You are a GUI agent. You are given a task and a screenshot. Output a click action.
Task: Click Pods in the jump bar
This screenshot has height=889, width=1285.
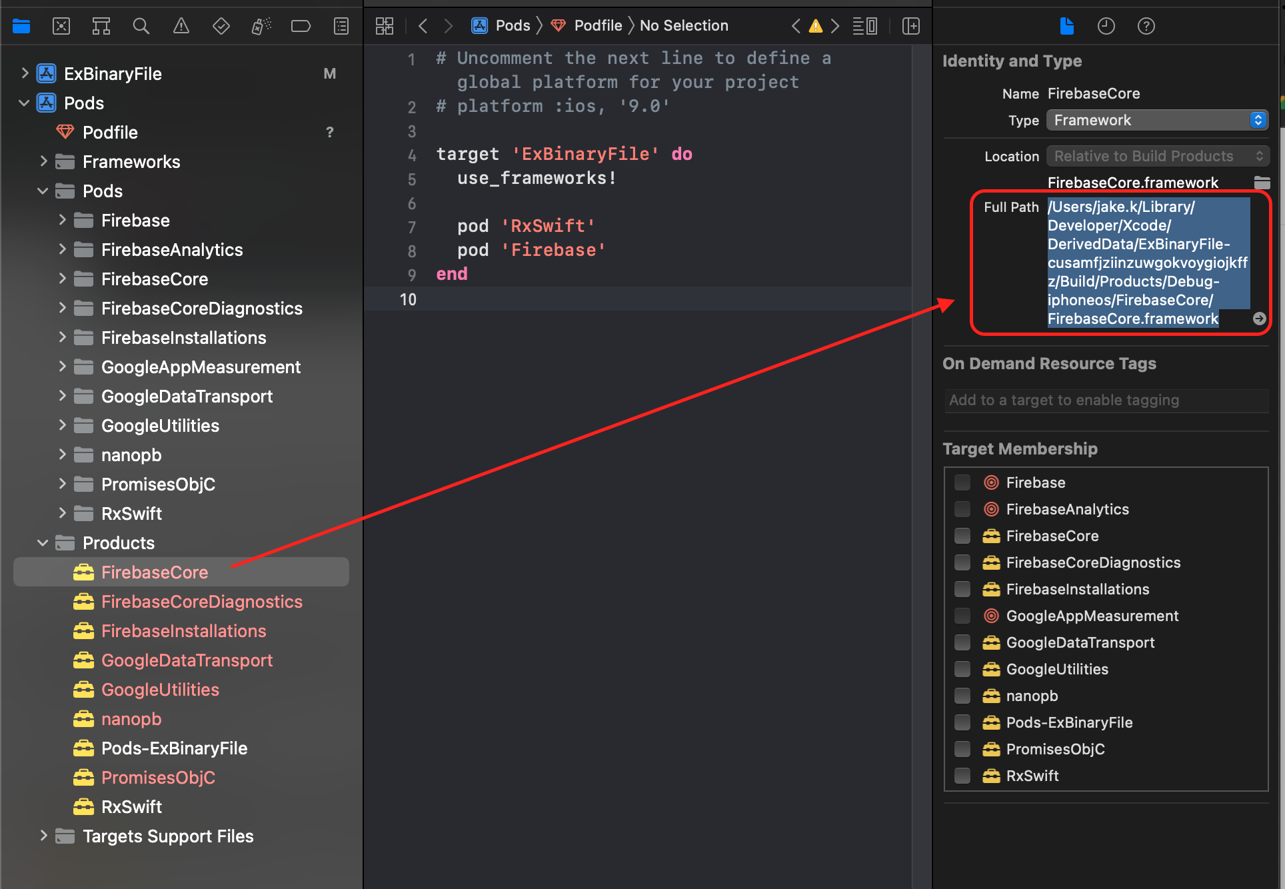(512, 26)
